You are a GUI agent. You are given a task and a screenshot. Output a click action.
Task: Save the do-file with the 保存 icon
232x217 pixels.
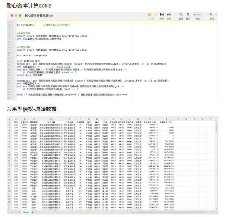(x=162, y=15)
